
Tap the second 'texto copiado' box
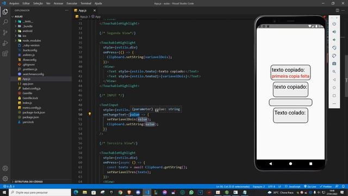290,89
